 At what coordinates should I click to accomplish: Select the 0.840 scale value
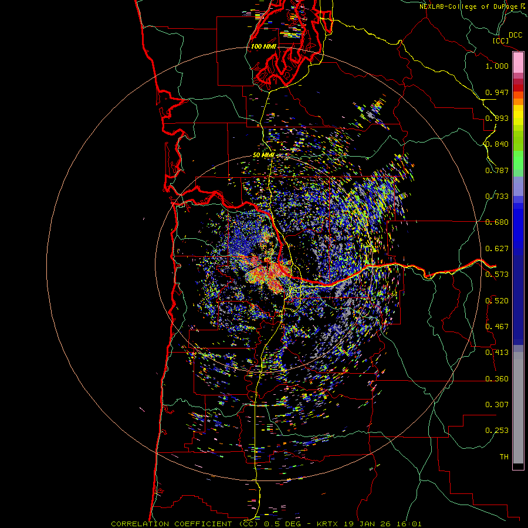[x=497, y=144]
